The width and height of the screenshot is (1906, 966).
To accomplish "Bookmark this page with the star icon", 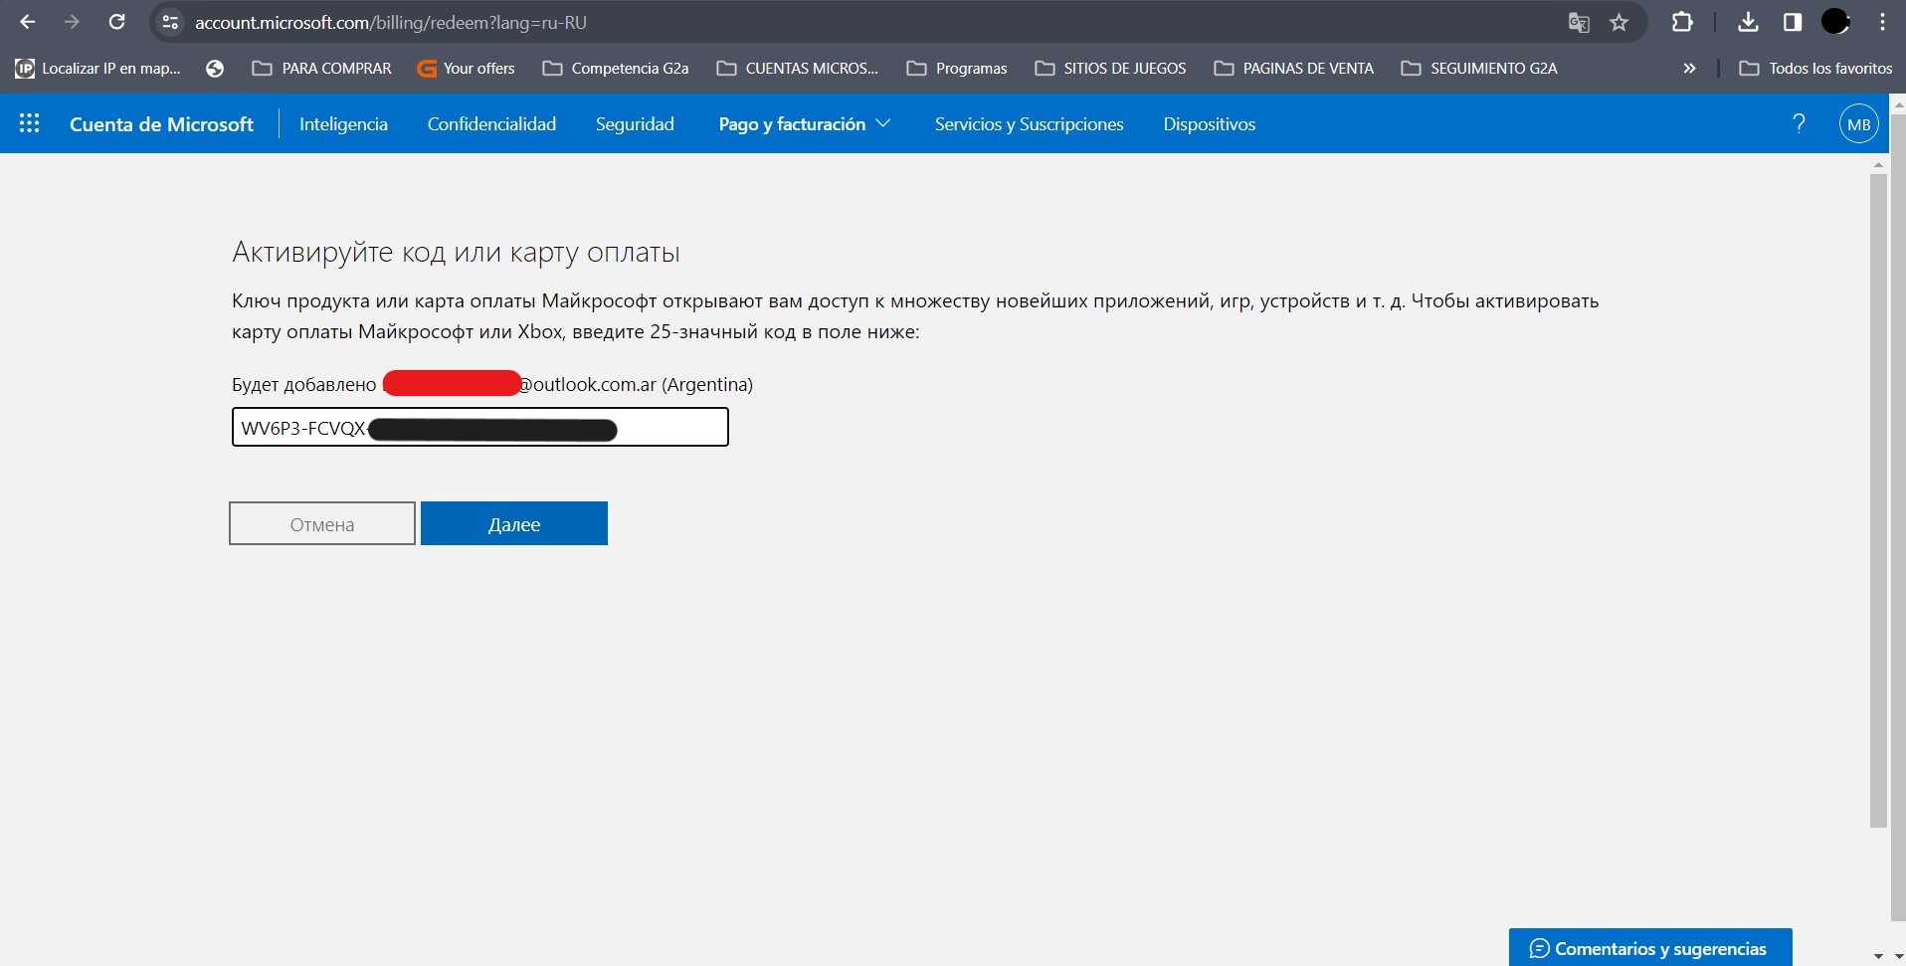I will point(1620,22).
